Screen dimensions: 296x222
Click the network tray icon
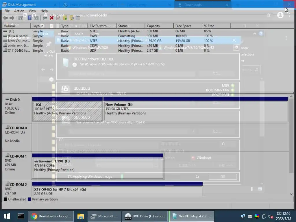coord(243,216)
